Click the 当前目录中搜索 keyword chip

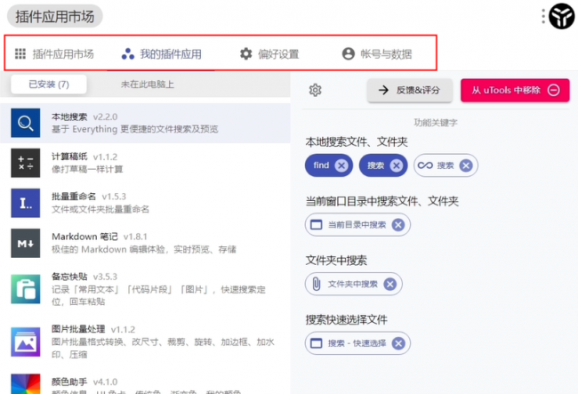pos(357,225)
